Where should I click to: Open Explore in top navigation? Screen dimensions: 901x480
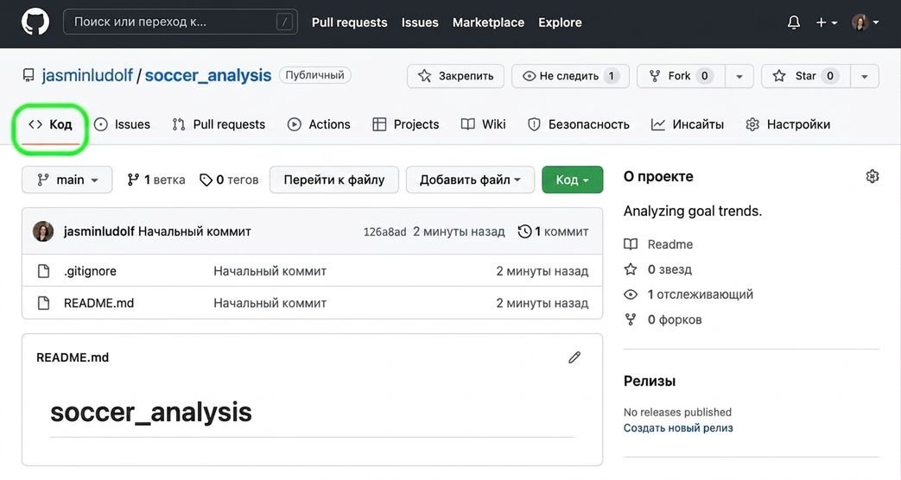pos(560,22)
